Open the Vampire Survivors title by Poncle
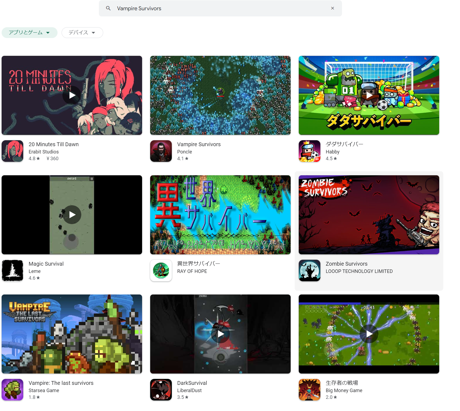 click(x=199, y=144)
